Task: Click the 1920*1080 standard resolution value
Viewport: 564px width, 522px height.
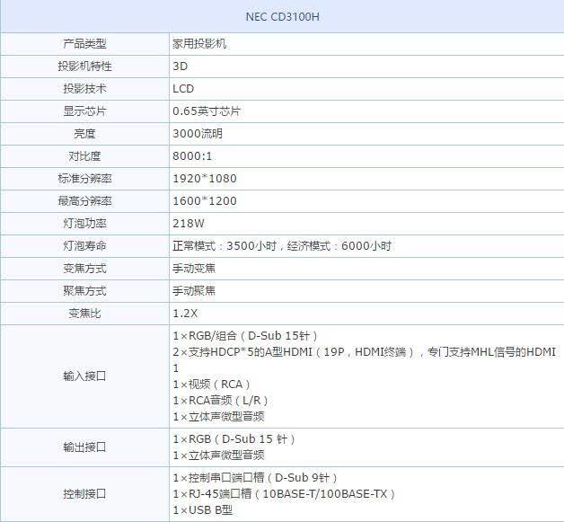Action: pyautogui.click(x=205, y=179)
